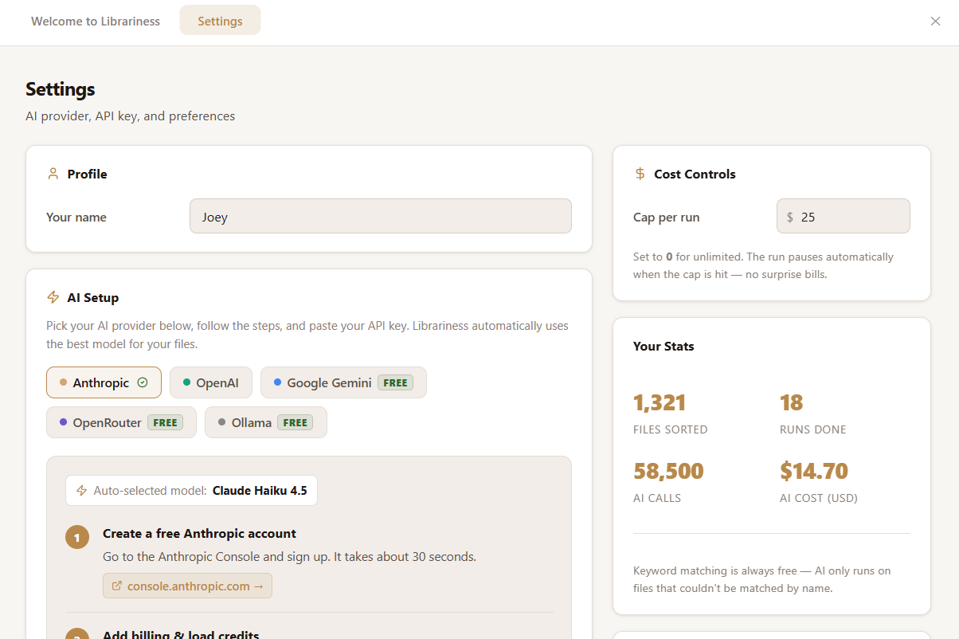
Task: Click the external link icon on console.anthropic.com
Action: (117, 586)
